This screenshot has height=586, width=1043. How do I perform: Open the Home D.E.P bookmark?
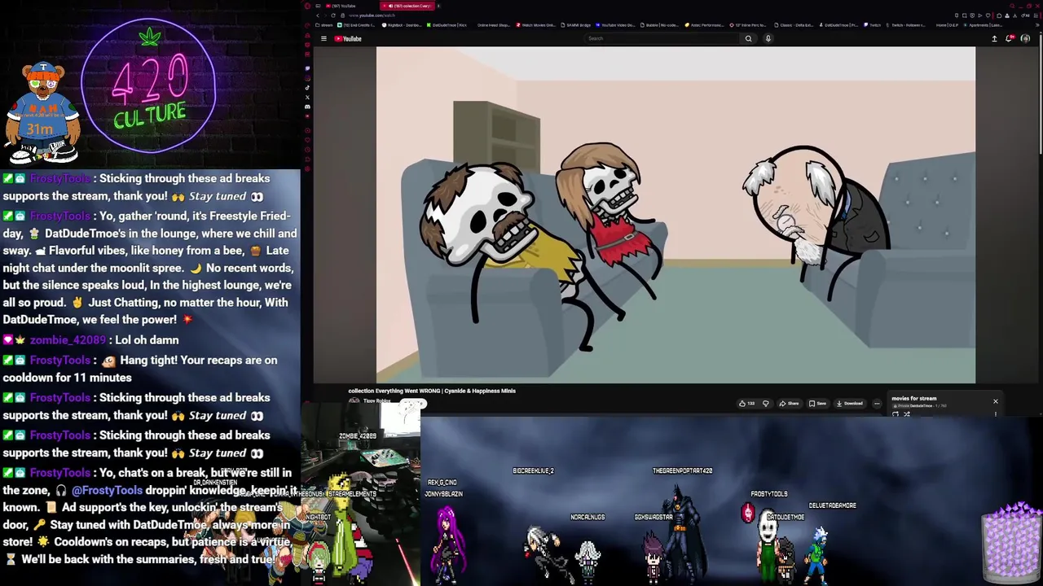pyautogui.click(x=947, y=25)
